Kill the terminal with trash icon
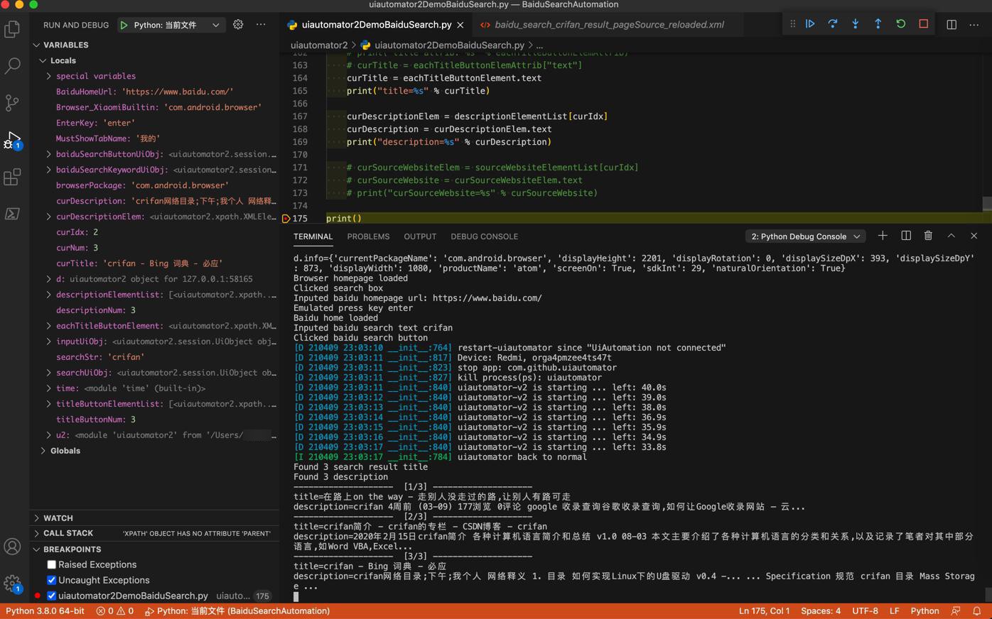This screenshot has height=619, width=992. point(928,236)
